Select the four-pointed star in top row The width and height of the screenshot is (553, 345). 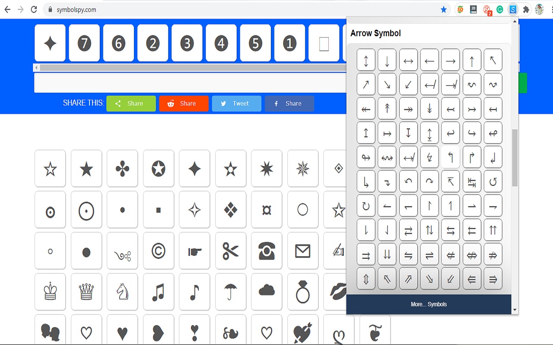coord(50,43)
